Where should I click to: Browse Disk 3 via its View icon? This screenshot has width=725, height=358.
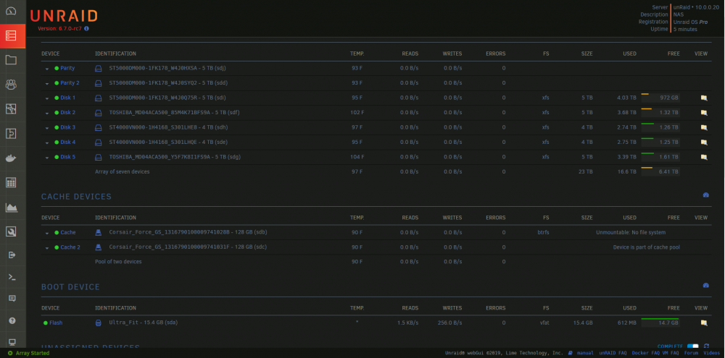pyautogui.click(x=704, y=127)
